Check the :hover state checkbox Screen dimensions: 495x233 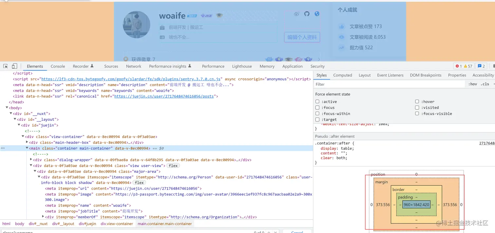point(417,101)
